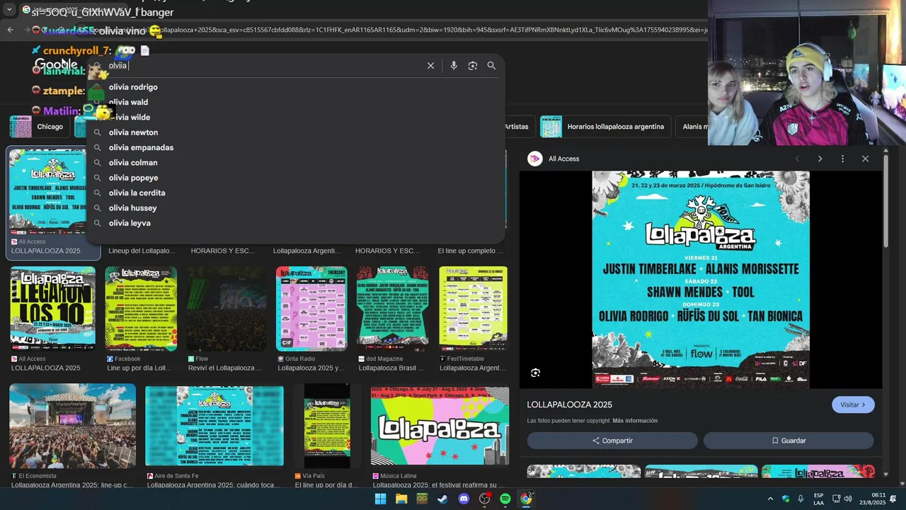906x510 pixels.
Task: Open 'Horarios lollapalooza argentina' filter chip
Action: point(606,127)
